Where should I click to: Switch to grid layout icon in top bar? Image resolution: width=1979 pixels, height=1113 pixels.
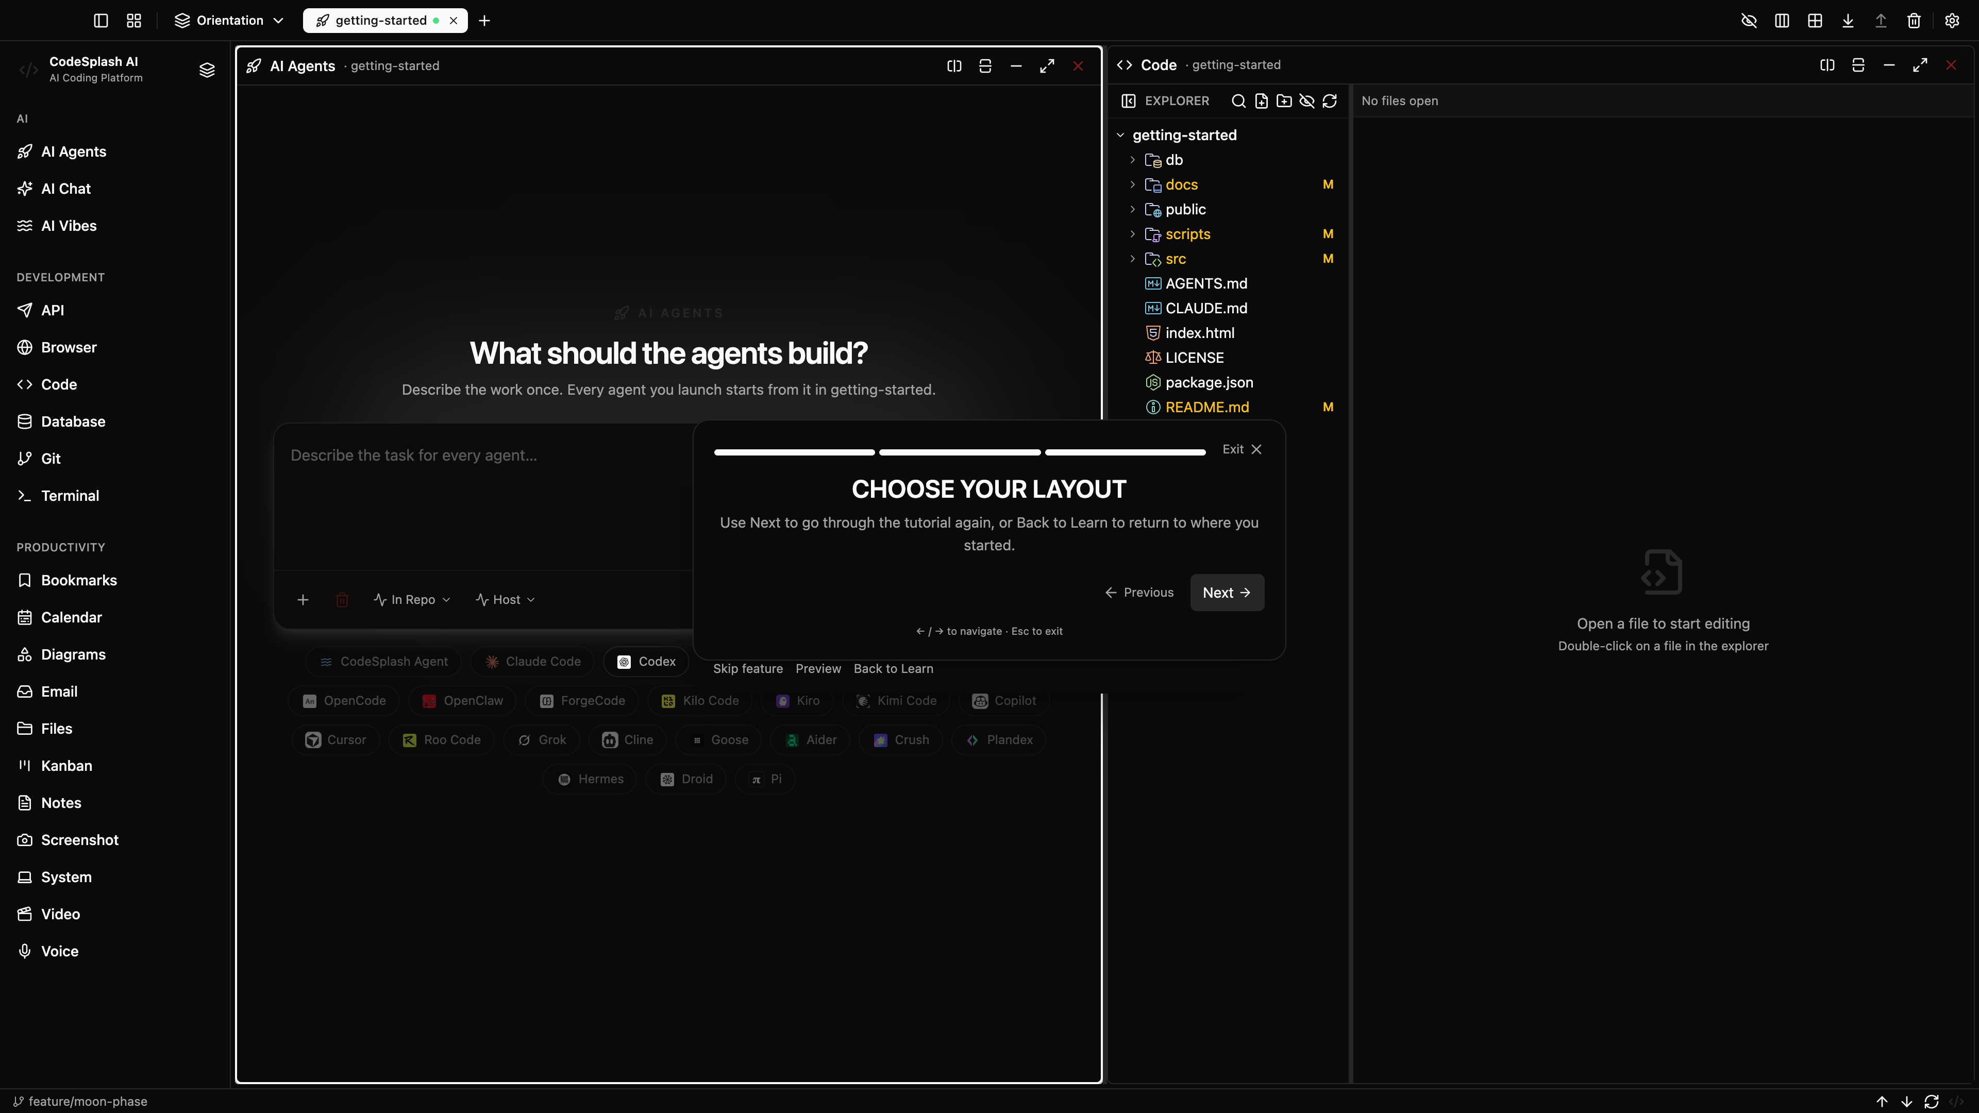(x=1815, y=21)
